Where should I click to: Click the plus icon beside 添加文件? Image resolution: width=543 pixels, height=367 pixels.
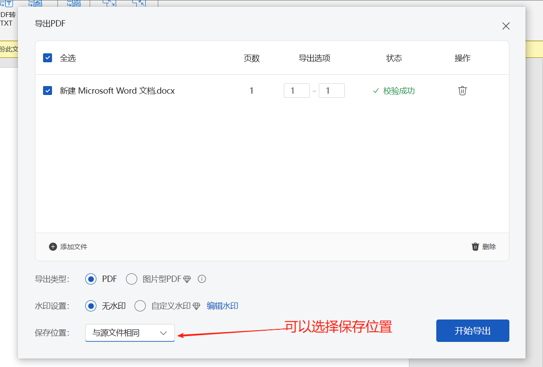tap(53, 246)
